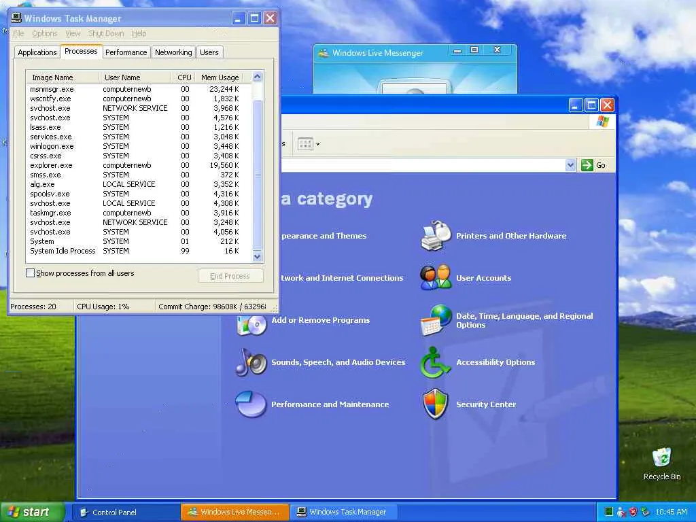Switch to the Networking tab

[173, 52]
